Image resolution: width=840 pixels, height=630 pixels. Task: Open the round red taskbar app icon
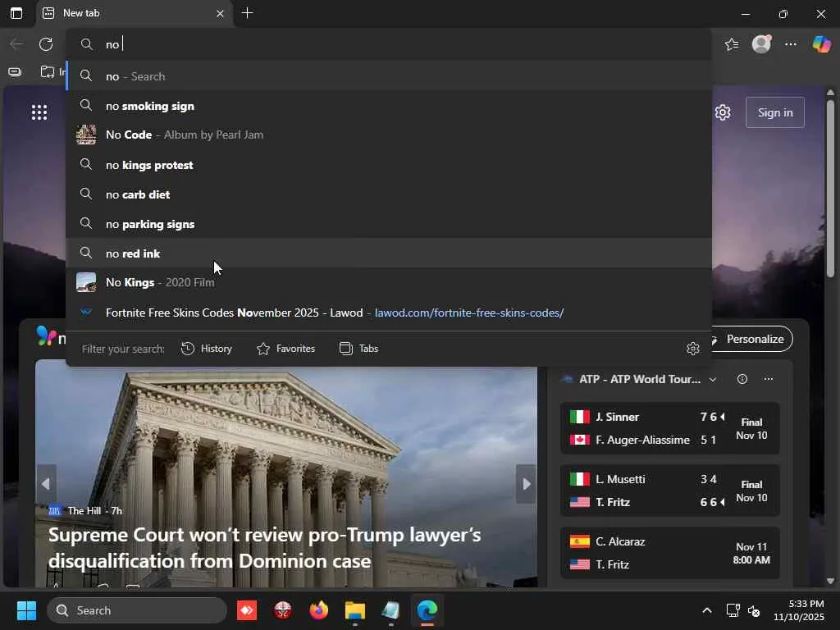point(283,610)
